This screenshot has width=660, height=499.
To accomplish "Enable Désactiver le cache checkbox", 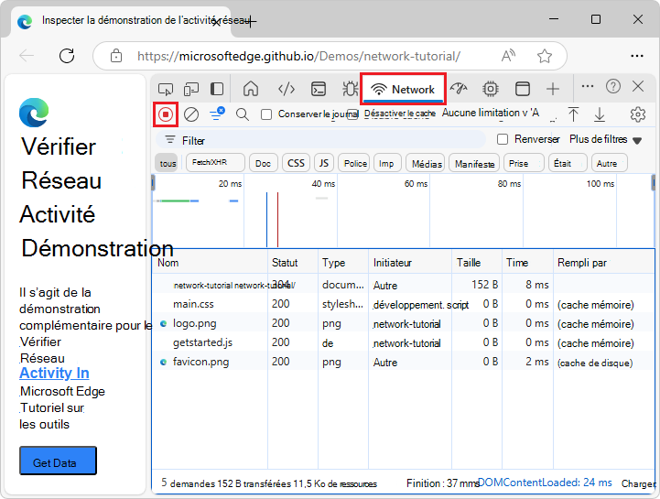I will coord(352,114).
